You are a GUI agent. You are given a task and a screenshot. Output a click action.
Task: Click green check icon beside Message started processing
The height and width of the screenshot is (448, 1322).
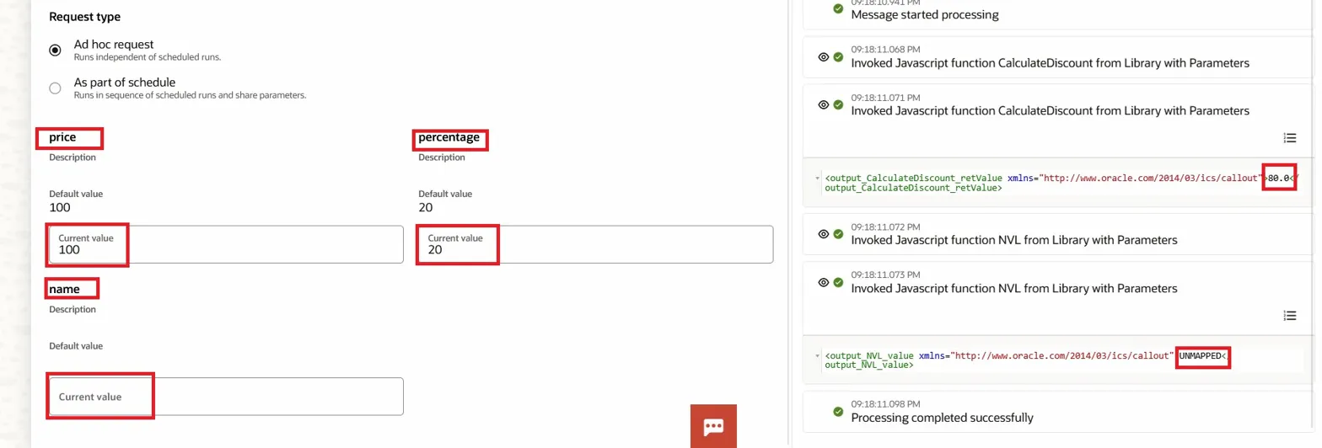click(x=838, y=8)
